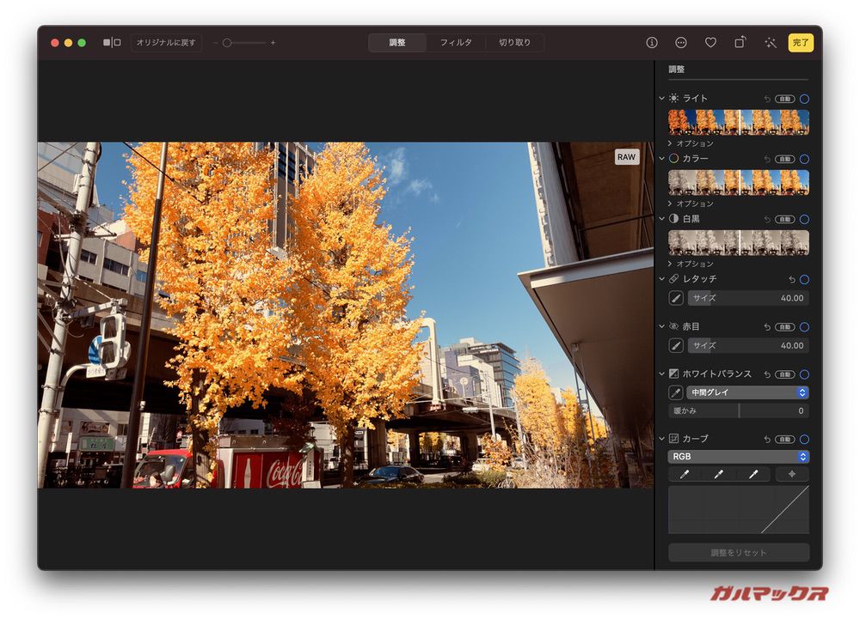Open the 中間グレイ white balance dropdown
This screenshot has width=860, height=620.
[747, 392]
